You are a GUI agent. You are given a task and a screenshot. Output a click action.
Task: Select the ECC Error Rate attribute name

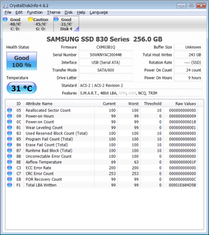click(x=38, y=168)
